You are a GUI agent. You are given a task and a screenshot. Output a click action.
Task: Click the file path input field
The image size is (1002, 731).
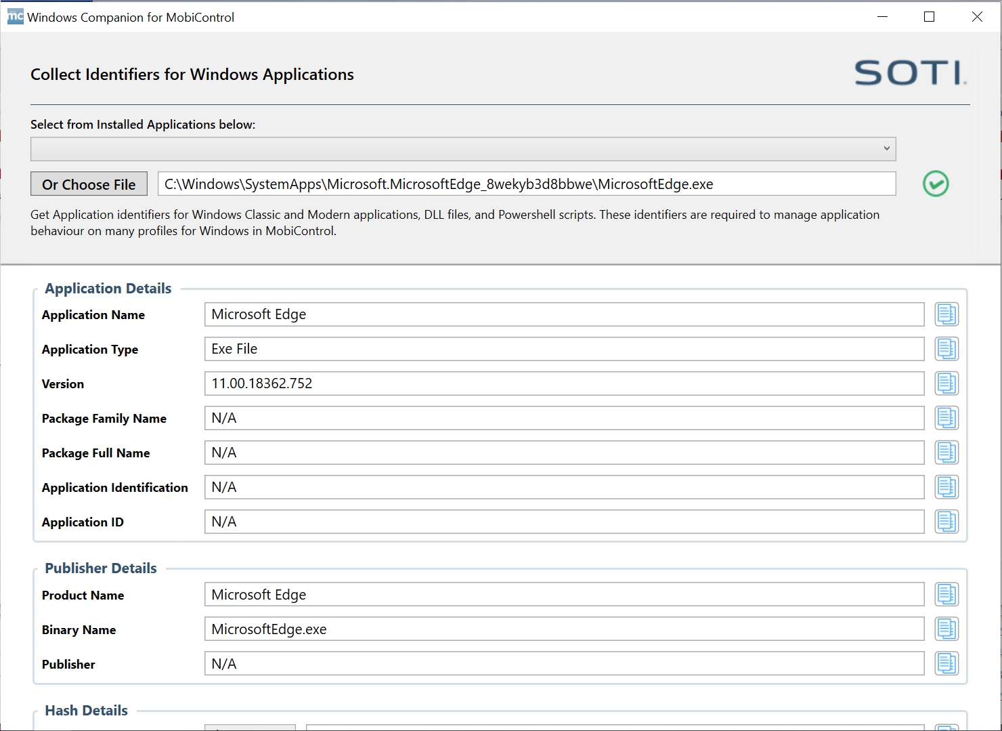tap(526, 184)
